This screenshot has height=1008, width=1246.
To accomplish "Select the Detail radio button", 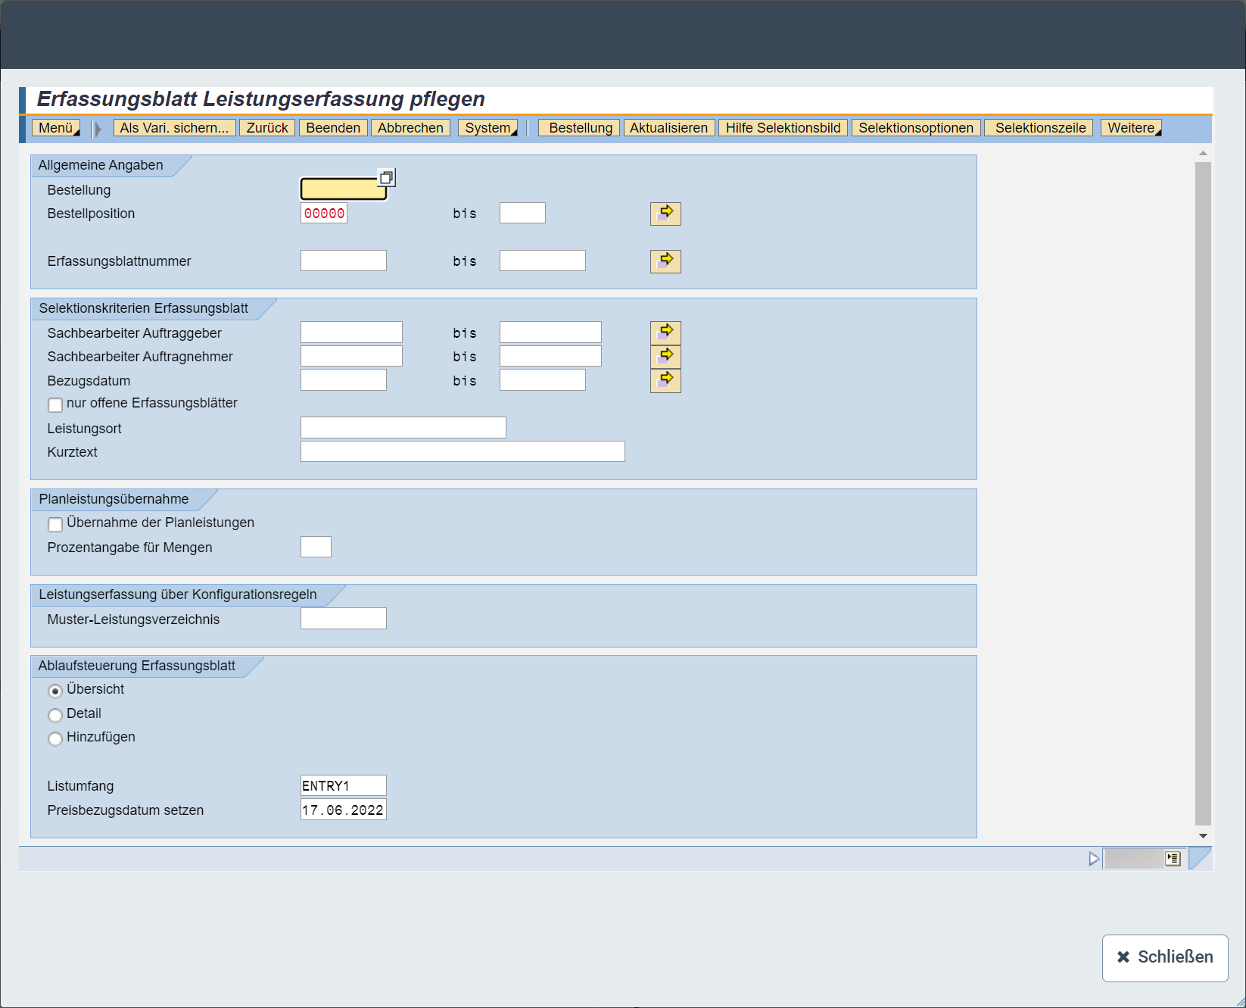I will click(x=55, y=715).
